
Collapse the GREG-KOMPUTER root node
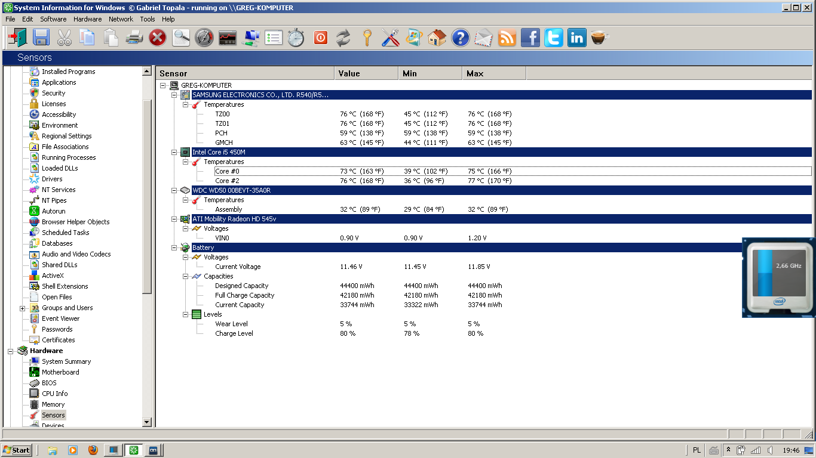[x=162, y=85]
